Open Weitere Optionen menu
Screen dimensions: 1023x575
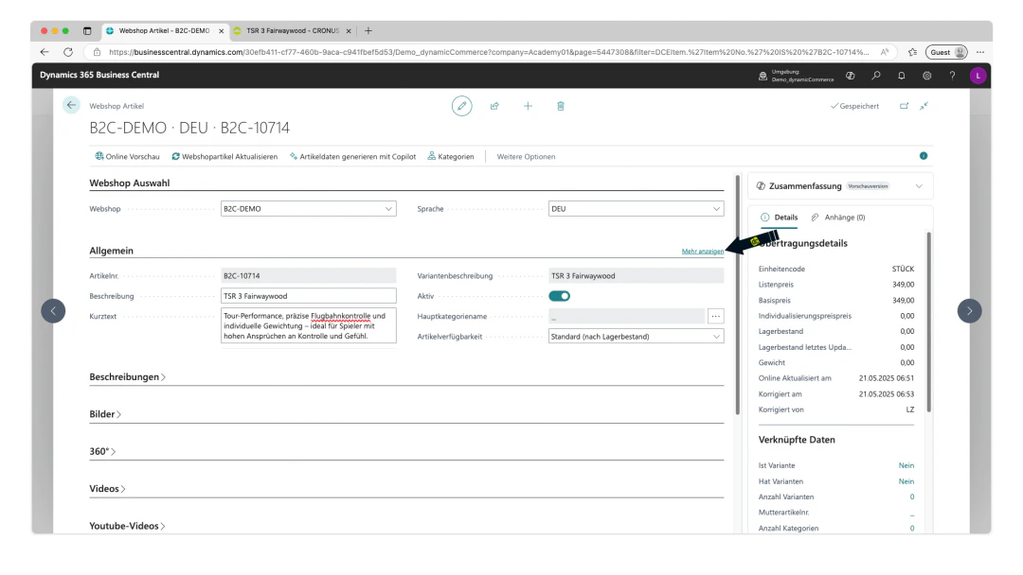pyautogui.click(x=526, y=156)
